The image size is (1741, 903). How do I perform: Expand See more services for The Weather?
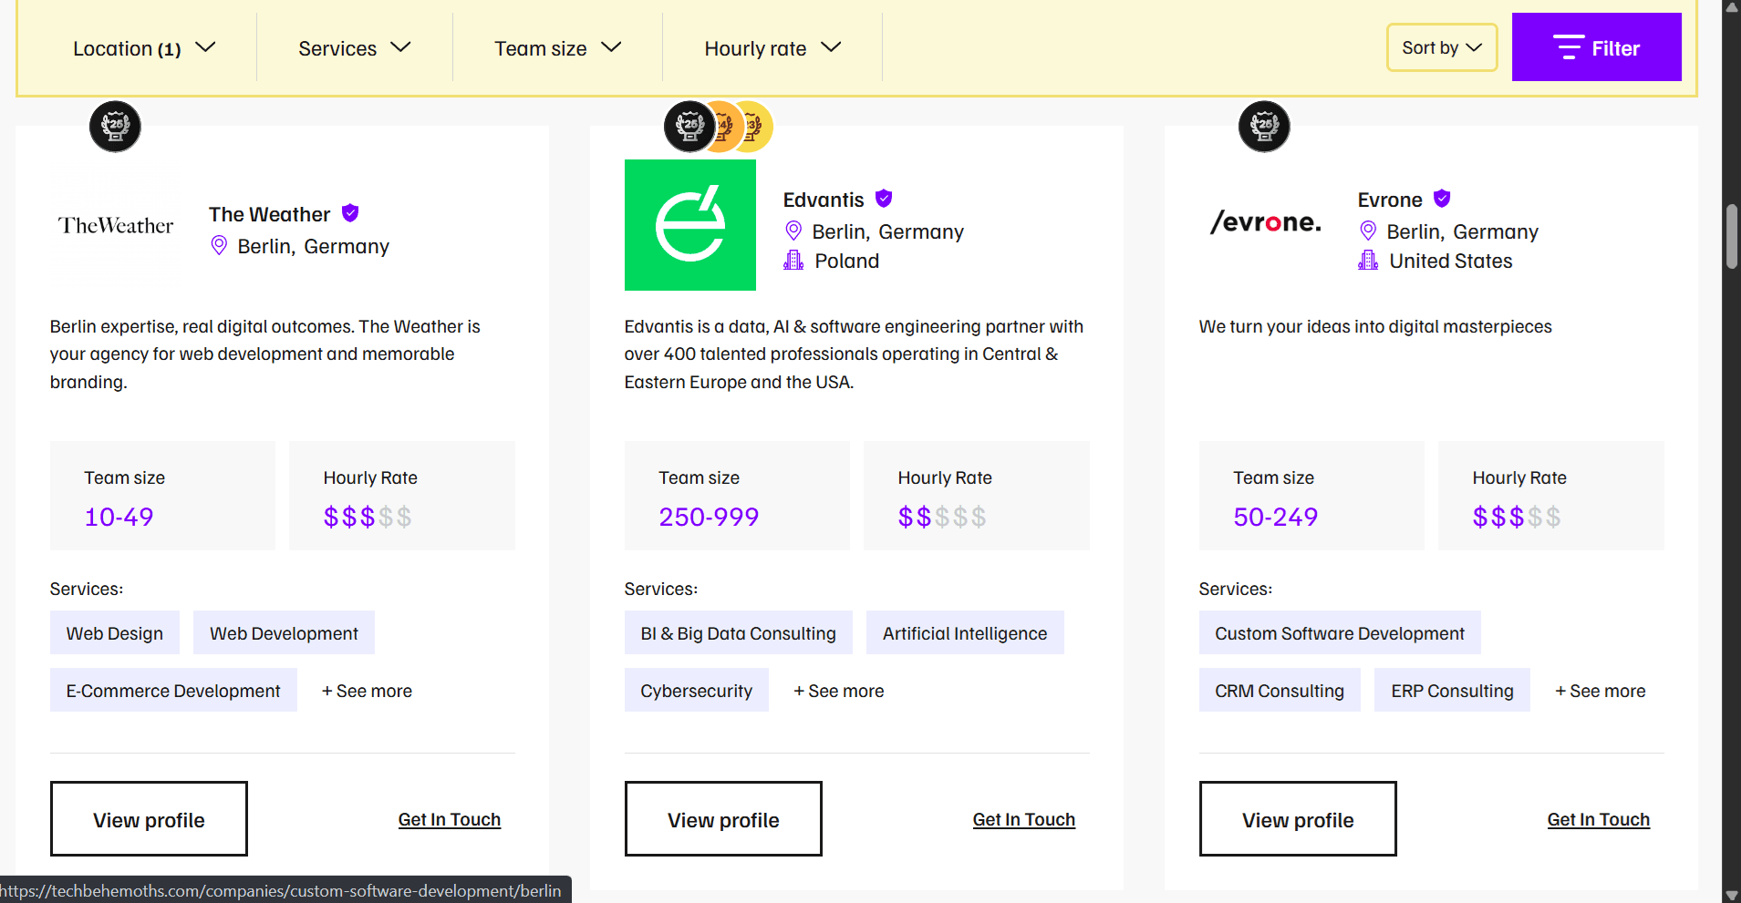pyautogui.click(x=367, y=691)
